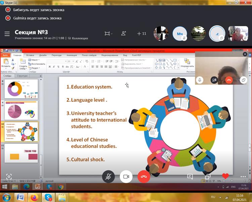The width and height of the screenshot is (252, 202).
Task: Show the +11 more participants
Action: point(141,33)
